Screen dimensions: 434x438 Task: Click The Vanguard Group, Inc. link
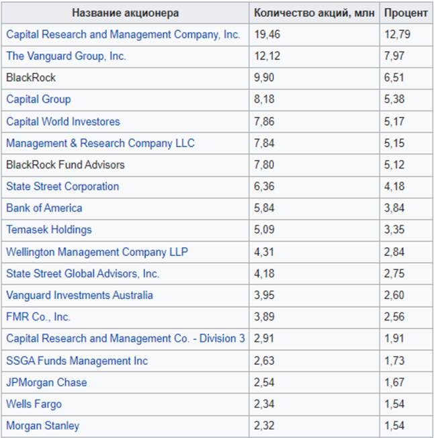pos(66,56)
